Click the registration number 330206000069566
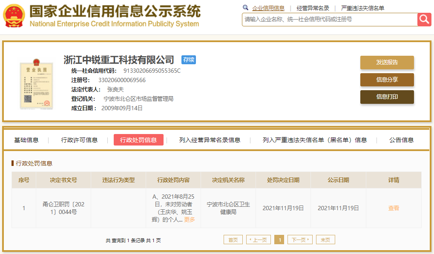 122,80
